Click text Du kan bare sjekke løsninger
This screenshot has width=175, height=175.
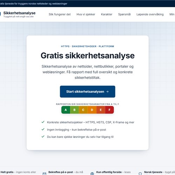[x=80, y=137]
